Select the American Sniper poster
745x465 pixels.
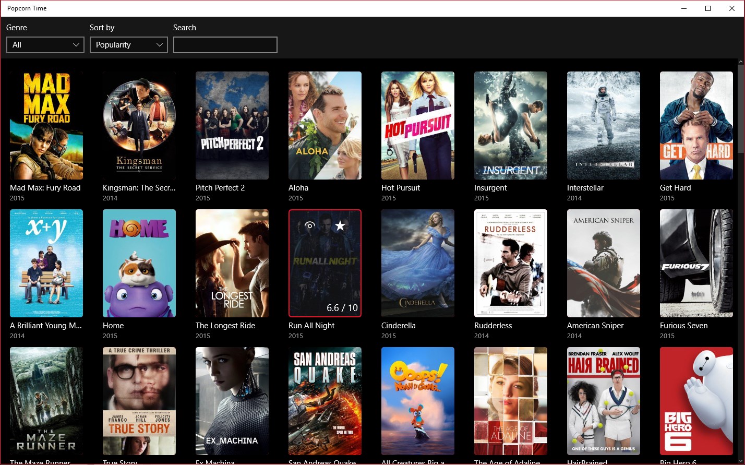[x=604, y=264]
